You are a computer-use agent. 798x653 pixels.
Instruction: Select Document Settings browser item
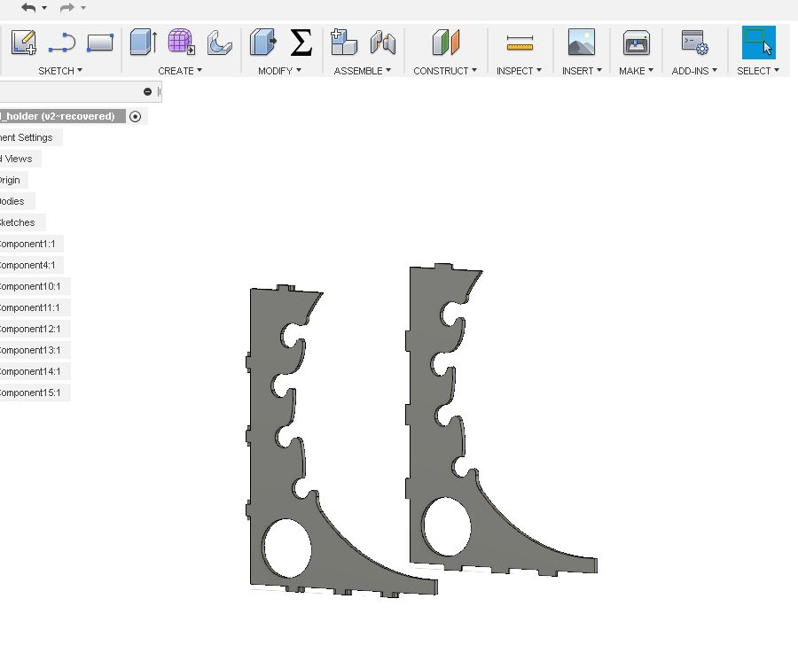click(x=30, y=137)
